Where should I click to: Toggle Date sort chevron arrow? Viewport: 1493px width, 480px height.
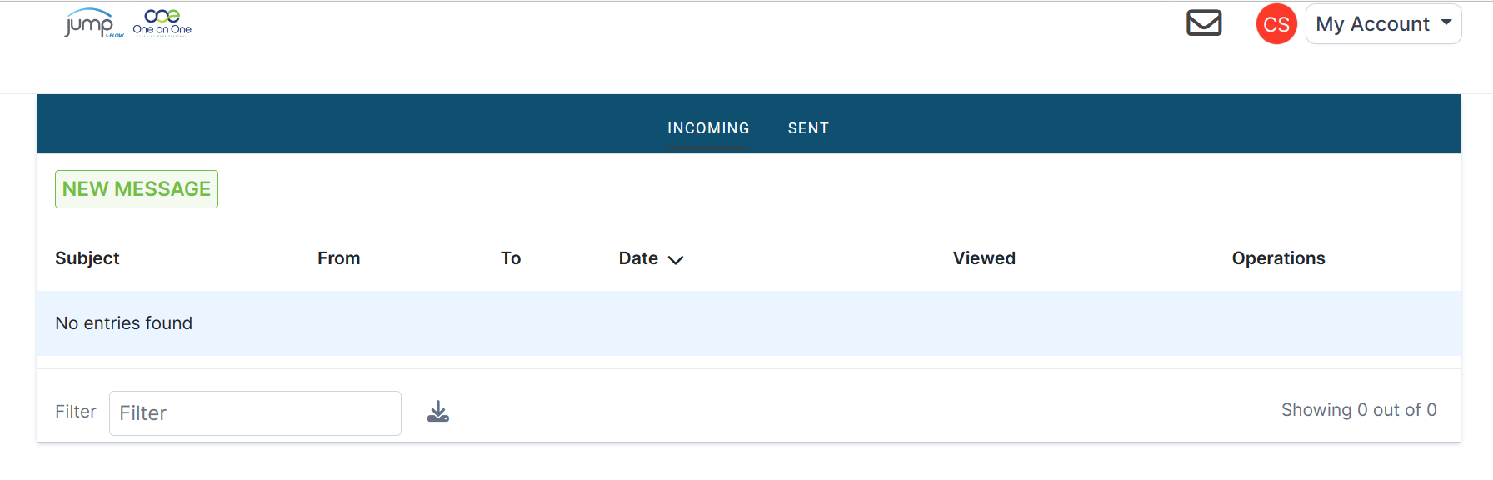point(676,260)
